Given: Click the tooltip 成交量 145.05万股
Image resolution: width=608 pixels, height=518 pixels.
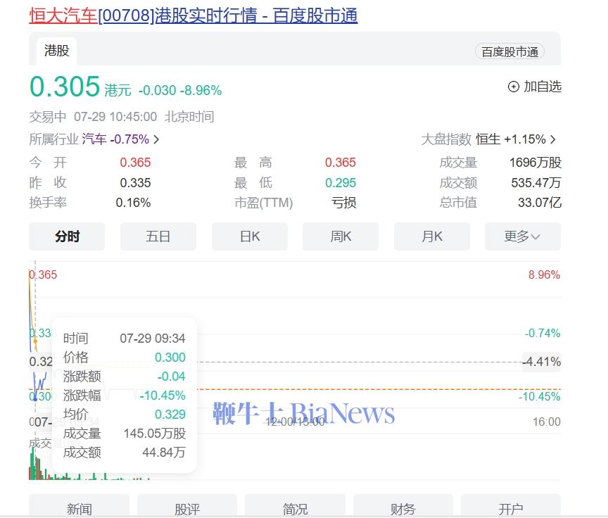Looking at the screenshot, I should click(155, 434).
